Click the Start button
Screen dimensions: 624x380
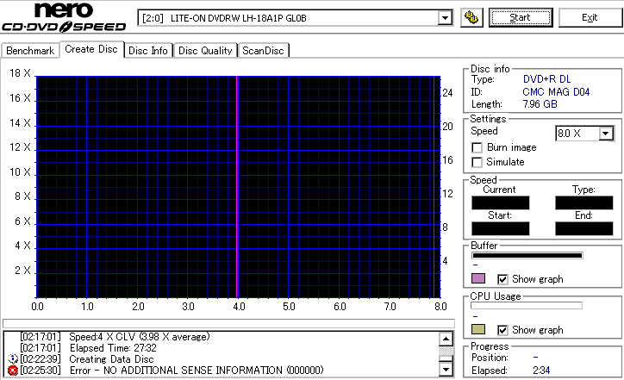521,17
